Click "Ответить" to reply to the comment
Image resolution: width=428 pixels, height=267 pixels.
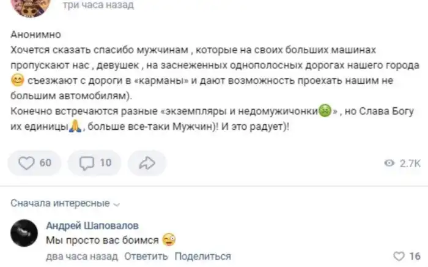(146, 256)
